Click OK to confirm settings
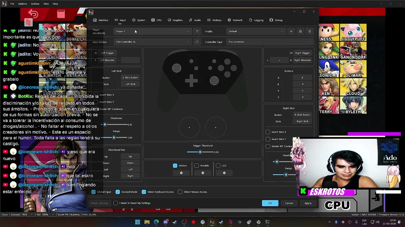This screenshot has width=405, height=227. [x=270, y=203]
